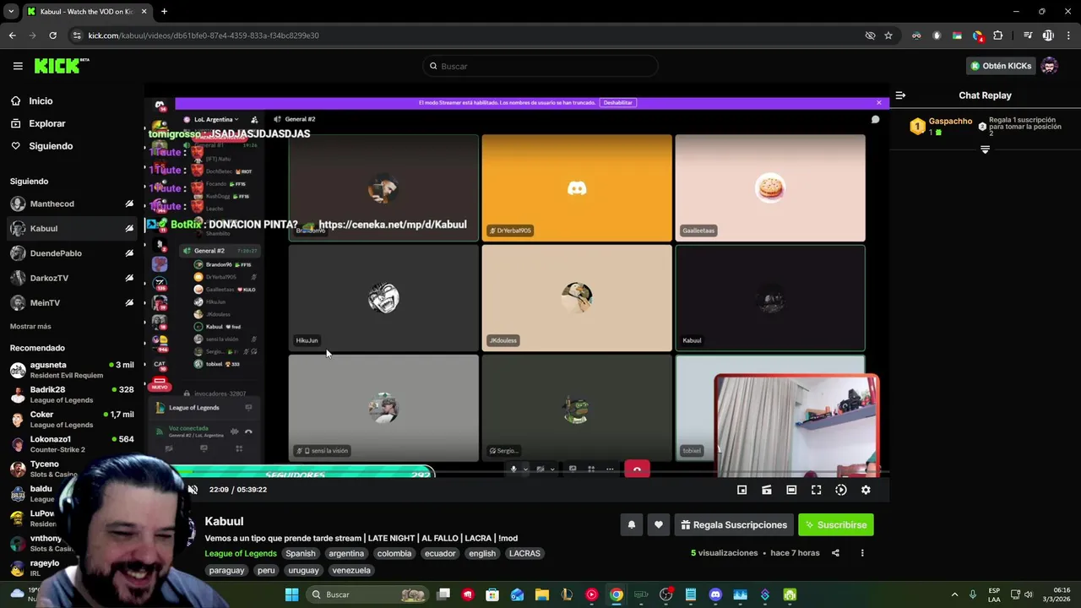Open browser extensions puzzle icon

(x=998, y=35)
